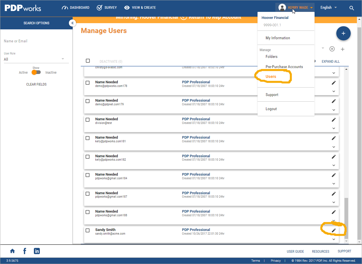Click the circled X clear icon
The image size is (362, 264).
332,49
